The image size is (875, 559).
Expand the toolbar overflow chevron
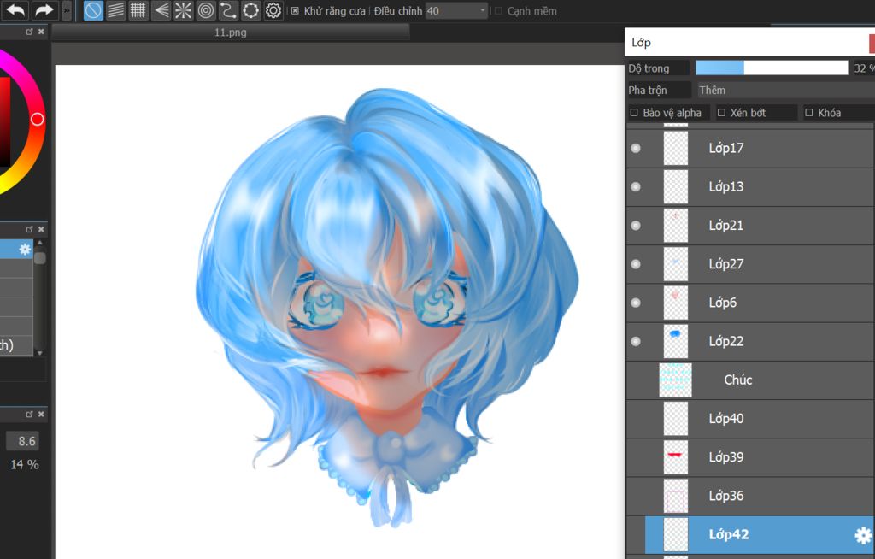[67, 10]
